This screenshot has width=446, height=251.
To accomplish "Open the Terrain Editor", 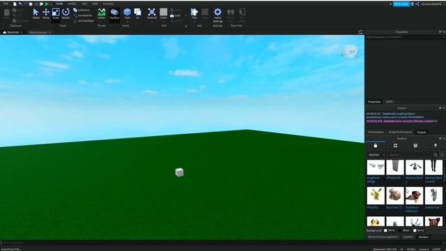I will click(102, 14).
